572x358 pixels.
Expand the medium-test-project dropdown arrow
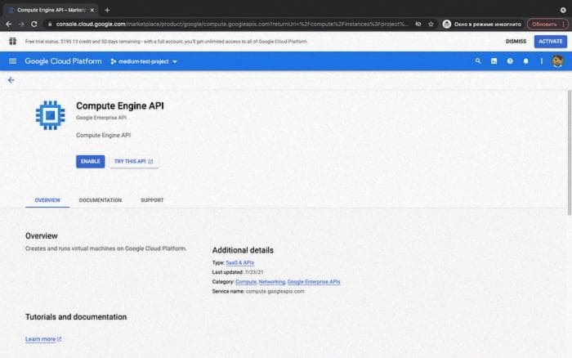tap(175, 61)
